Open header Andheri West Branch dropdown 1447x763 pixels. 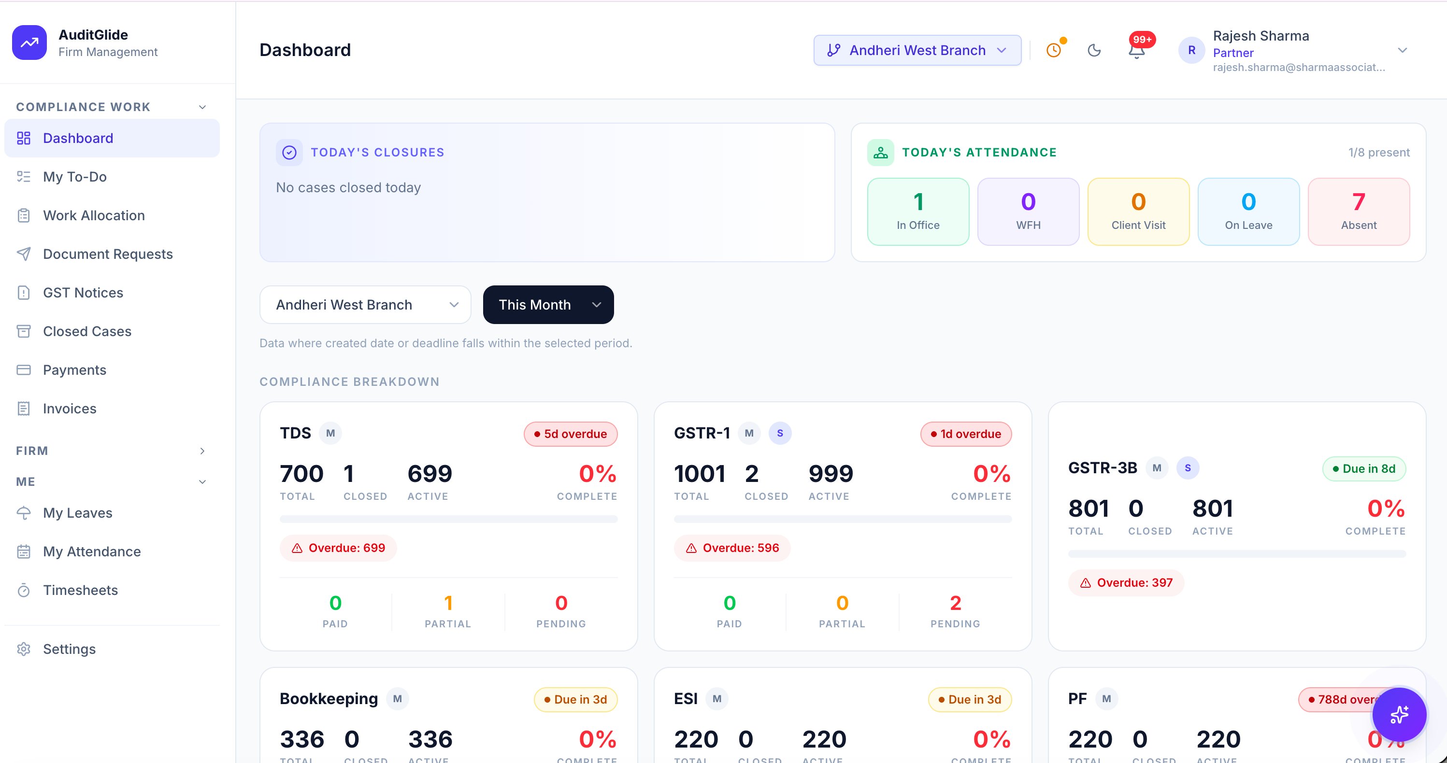point(917,51)
